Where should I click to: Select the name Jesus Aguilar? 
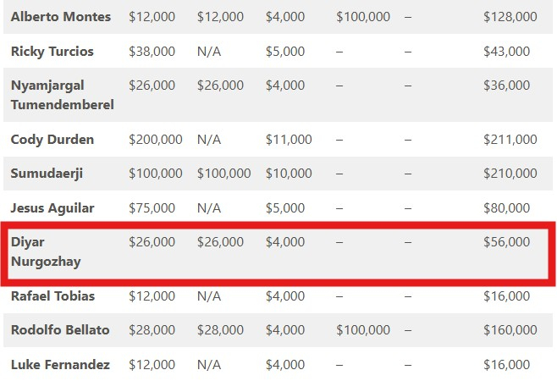(x=52, y=207)
